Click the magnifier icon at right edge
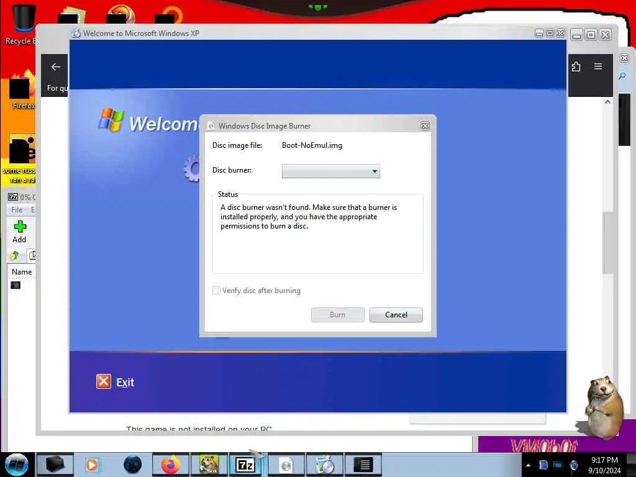 [x=622, y=76]
